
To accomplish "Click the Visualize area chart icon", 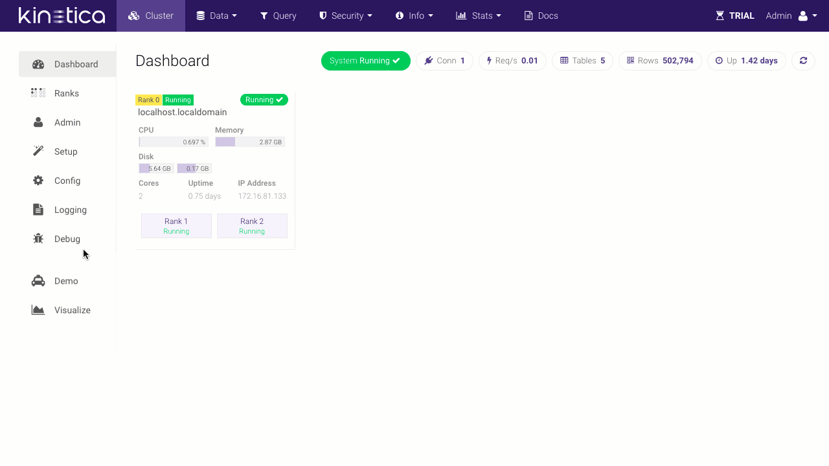I will point(38,310).
